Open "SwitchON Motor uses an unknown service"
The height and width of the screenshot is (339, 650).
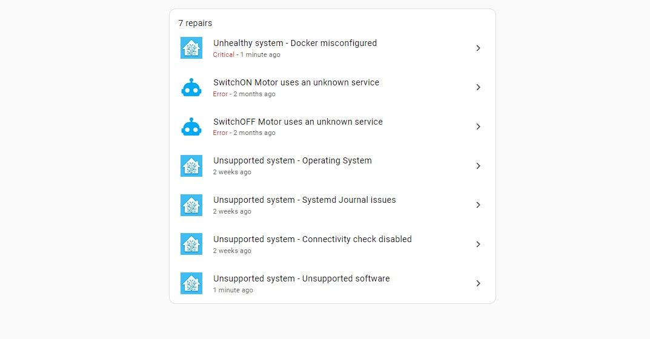coord(296,82)
